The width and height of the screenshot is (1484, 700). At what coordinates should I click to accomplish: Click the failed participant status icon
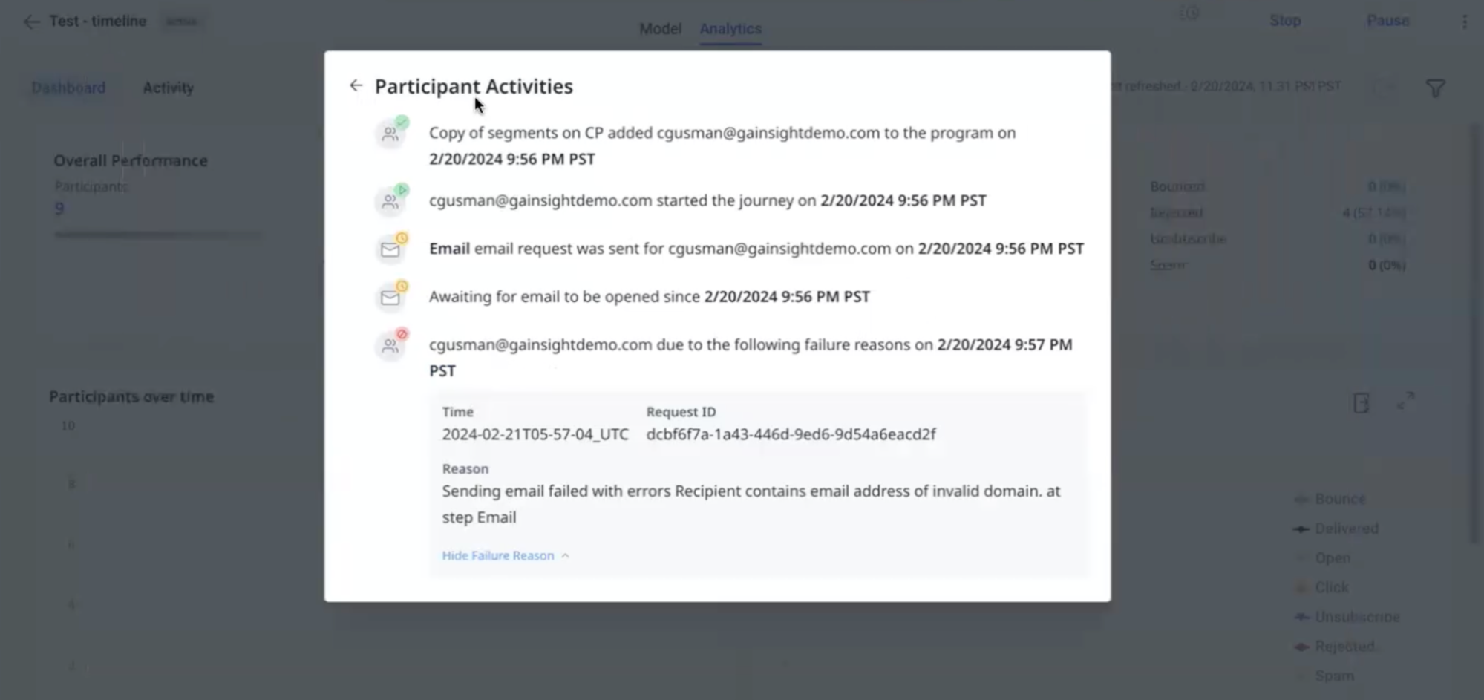click(391, 345)
